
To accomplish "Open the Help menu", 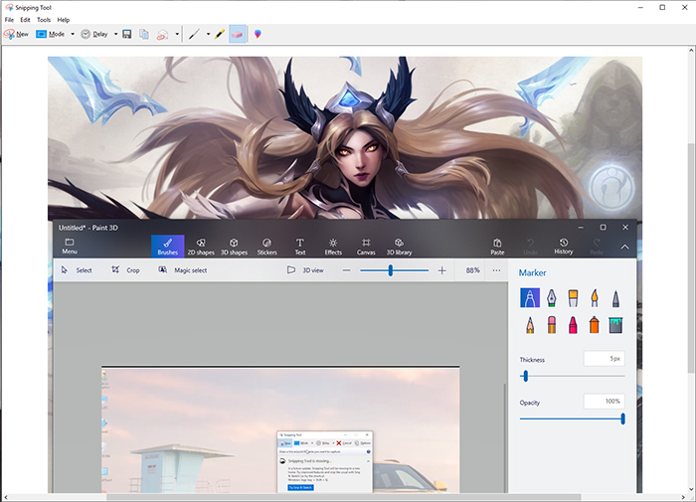I will pyautogui.click(x=64, y=20).
